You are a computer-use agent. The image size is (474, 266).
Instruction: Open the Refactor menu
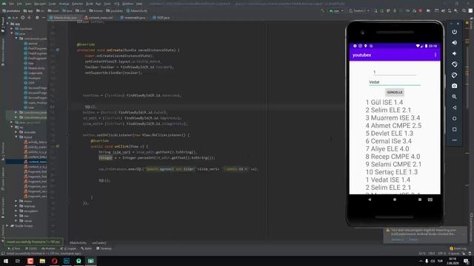click(x=77, y=4)
